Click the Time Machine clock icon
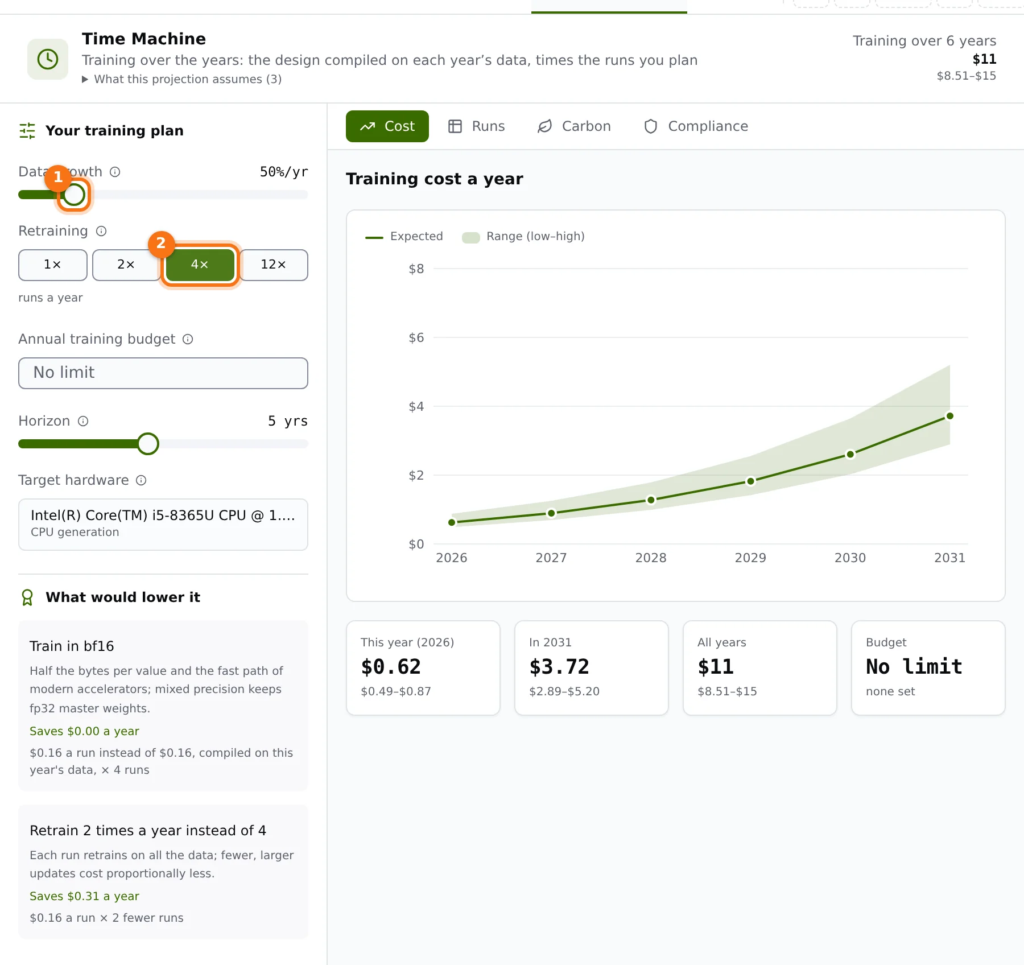 point(48,59)
